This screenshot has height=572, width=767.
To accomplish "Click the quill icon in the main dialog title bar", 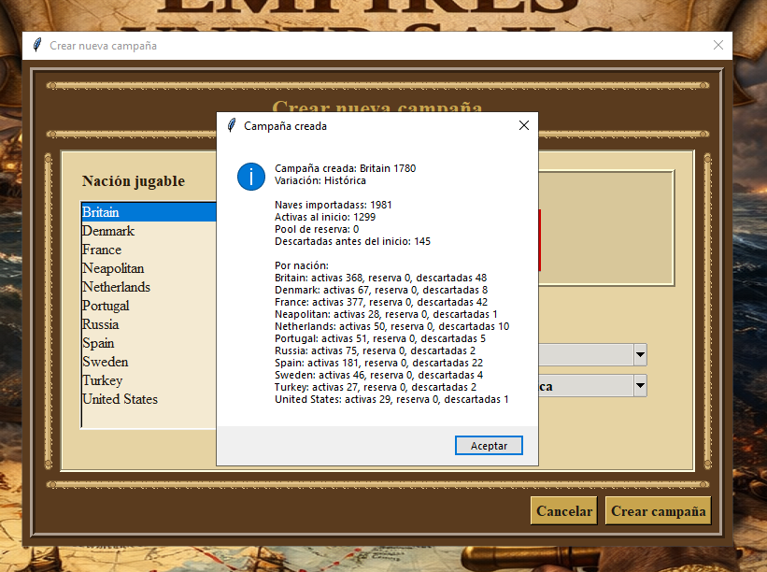I will (x=37, y=45).
